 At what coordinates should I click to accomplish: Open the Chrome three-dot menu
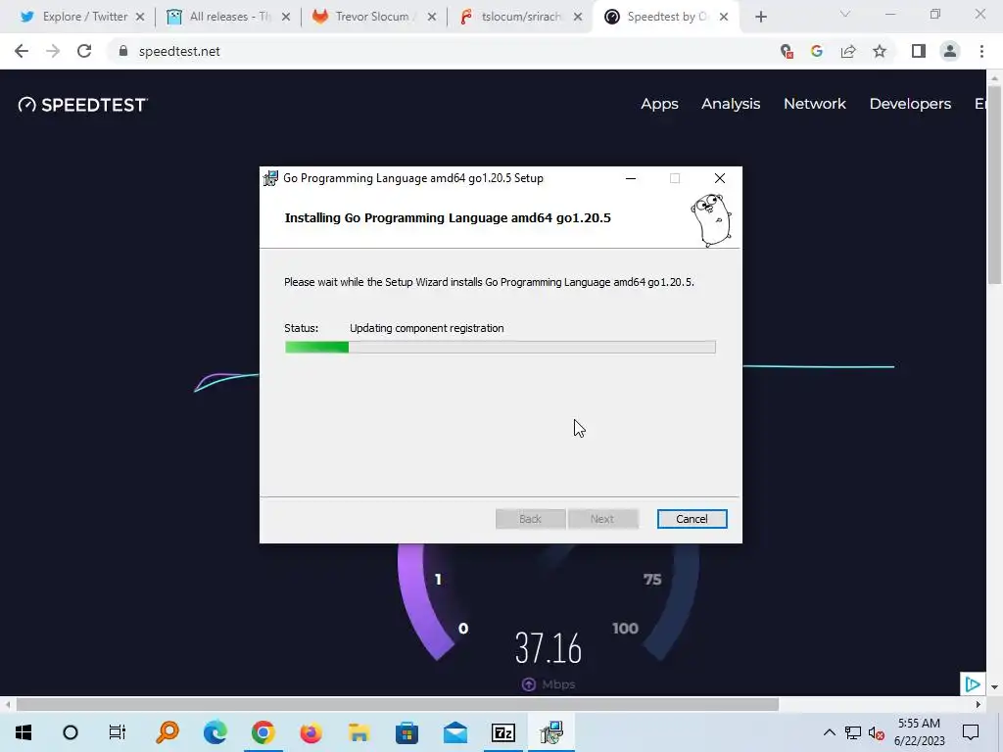981,51
